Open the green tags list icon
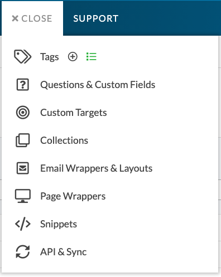 pos(92,57)
